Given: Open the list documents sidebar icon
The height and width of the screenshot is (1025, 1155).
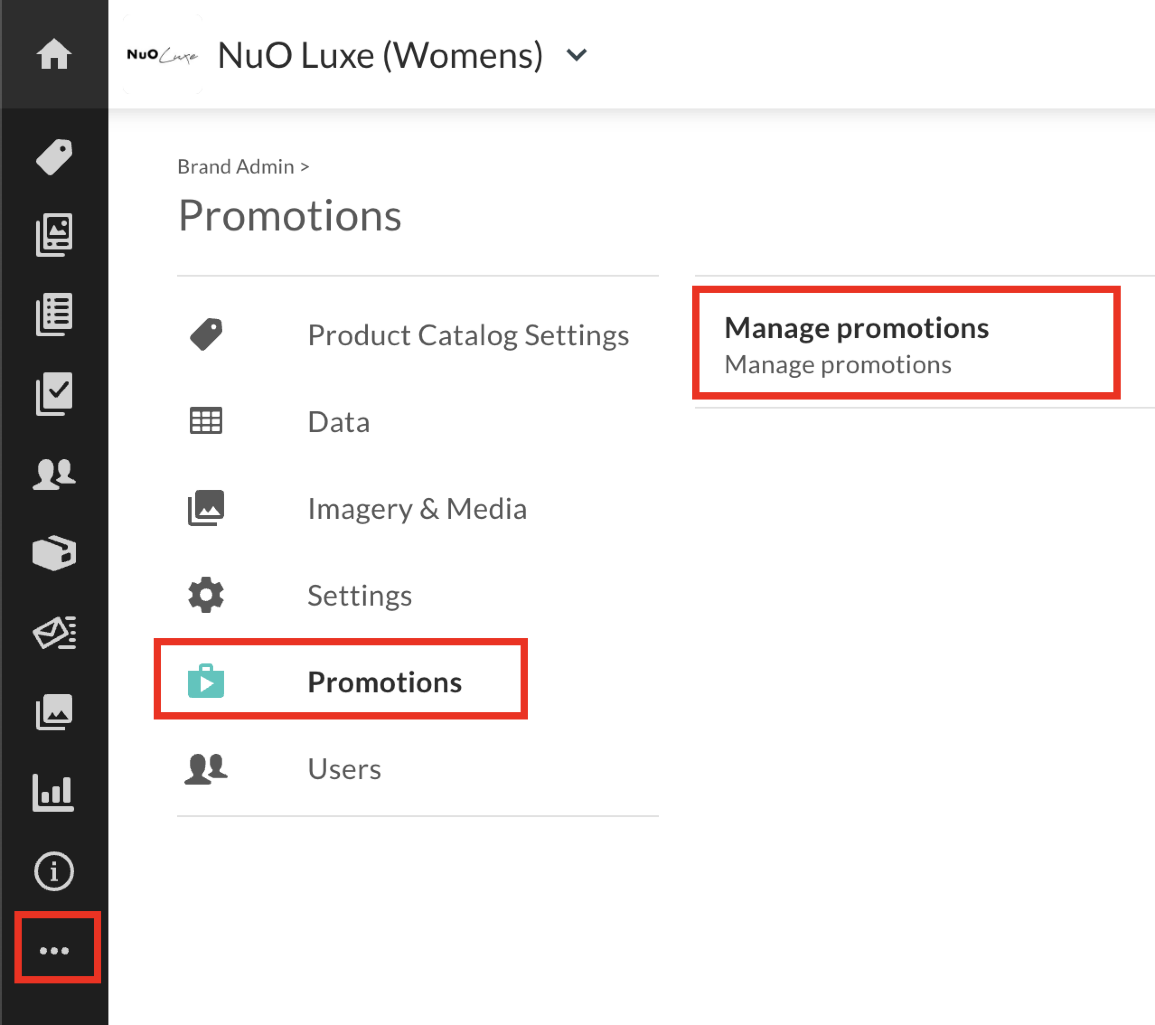Looking at the screenshot, I should coord(54,314).
